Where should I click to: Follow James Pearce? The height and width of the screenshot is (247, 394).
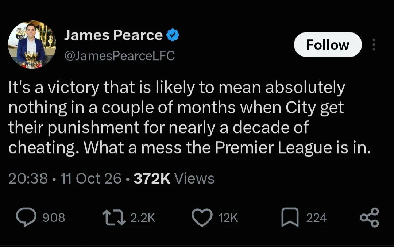[x=328, y=45]
